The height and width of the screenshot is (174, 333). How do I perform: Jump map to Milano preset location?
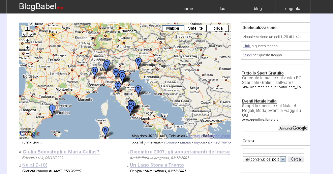[185, 143]
